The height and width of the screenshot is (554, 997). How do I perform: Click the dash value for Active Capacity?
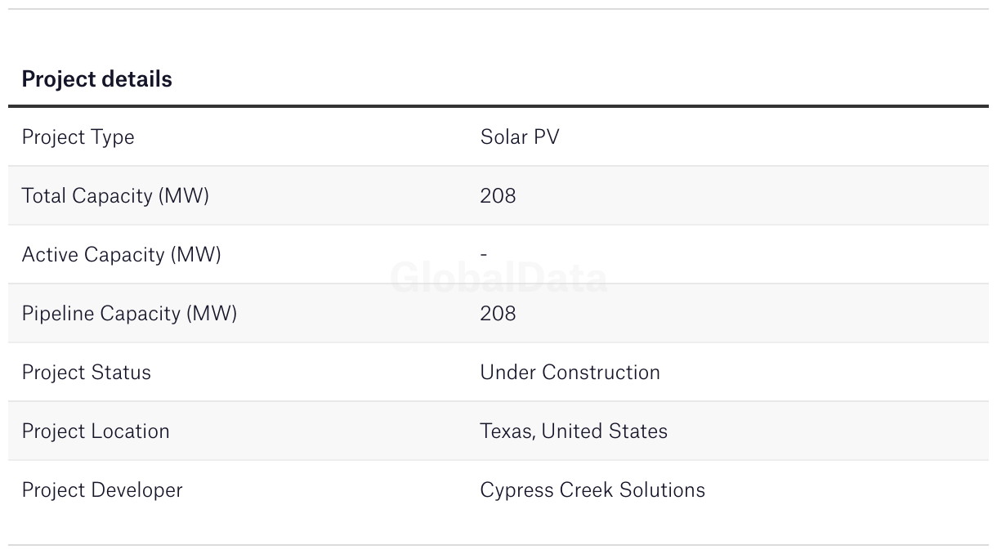pyautogui.click(x=484, y=255)
